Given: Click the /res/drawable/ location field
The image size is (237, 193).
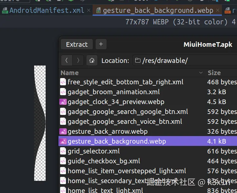Looking at the screenshot, I should coord(185,60).
